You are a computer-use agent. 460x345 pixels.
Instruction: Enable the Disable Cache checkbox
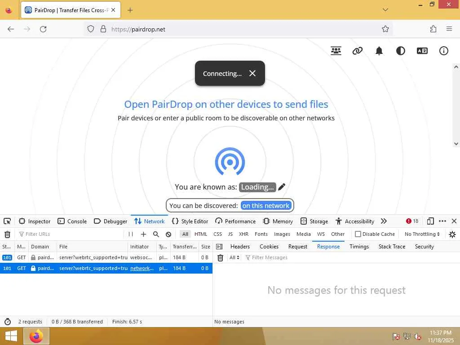tap(358, 234)
